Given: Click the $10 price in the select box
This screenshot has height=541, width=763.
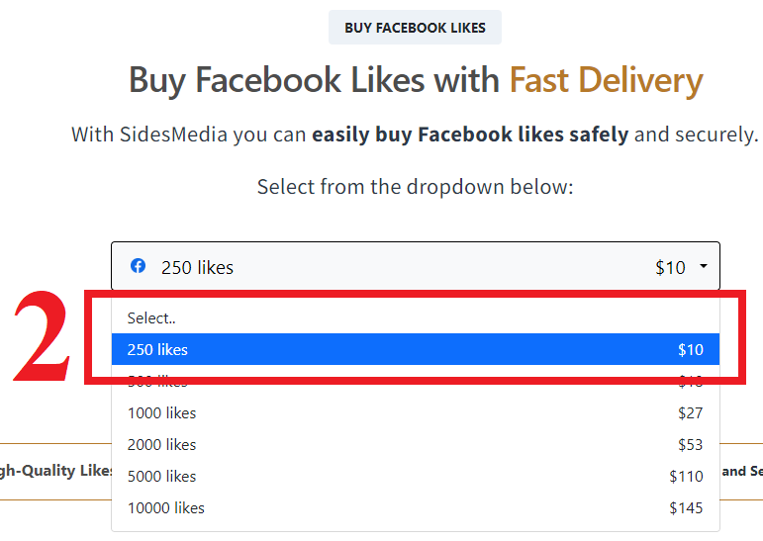Looking at the screenshot, I should pos(670,267).
